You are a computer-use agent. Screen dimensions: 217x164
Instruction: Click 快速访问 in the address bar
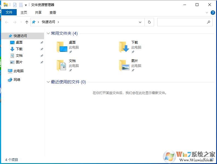tap(48, 22)
